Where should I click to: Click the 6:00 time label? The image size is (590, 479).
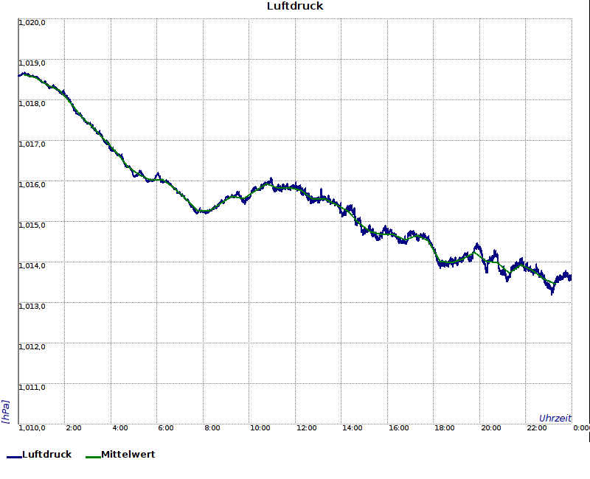coord(165,428)
